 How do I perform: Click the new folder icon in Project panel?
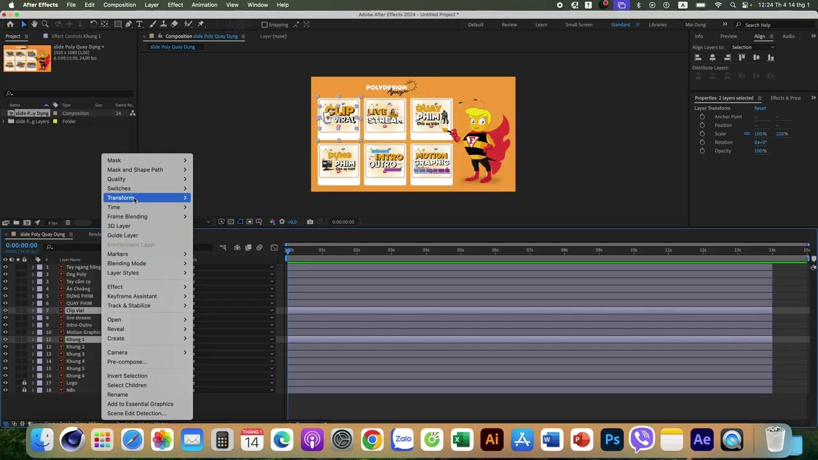pyautogui.click(x=16, y=223)
